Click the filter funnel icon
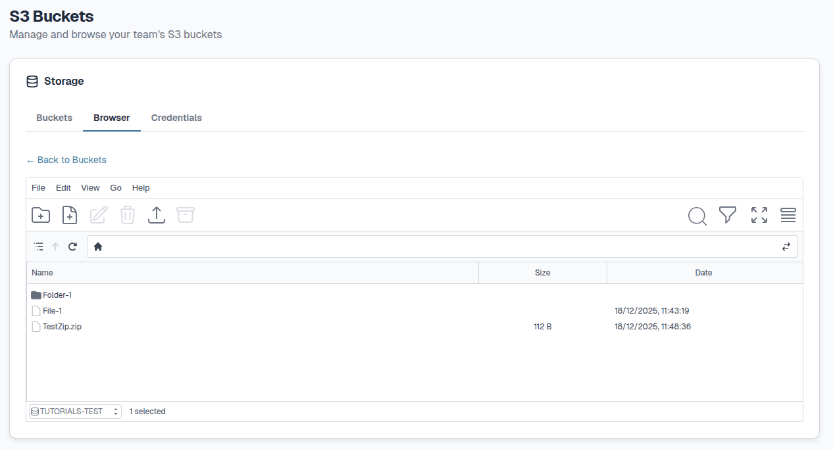The image size is (833, 449). (727, 215)
